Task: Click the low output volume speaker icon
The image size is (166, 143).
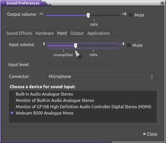Action: [41, 14]
